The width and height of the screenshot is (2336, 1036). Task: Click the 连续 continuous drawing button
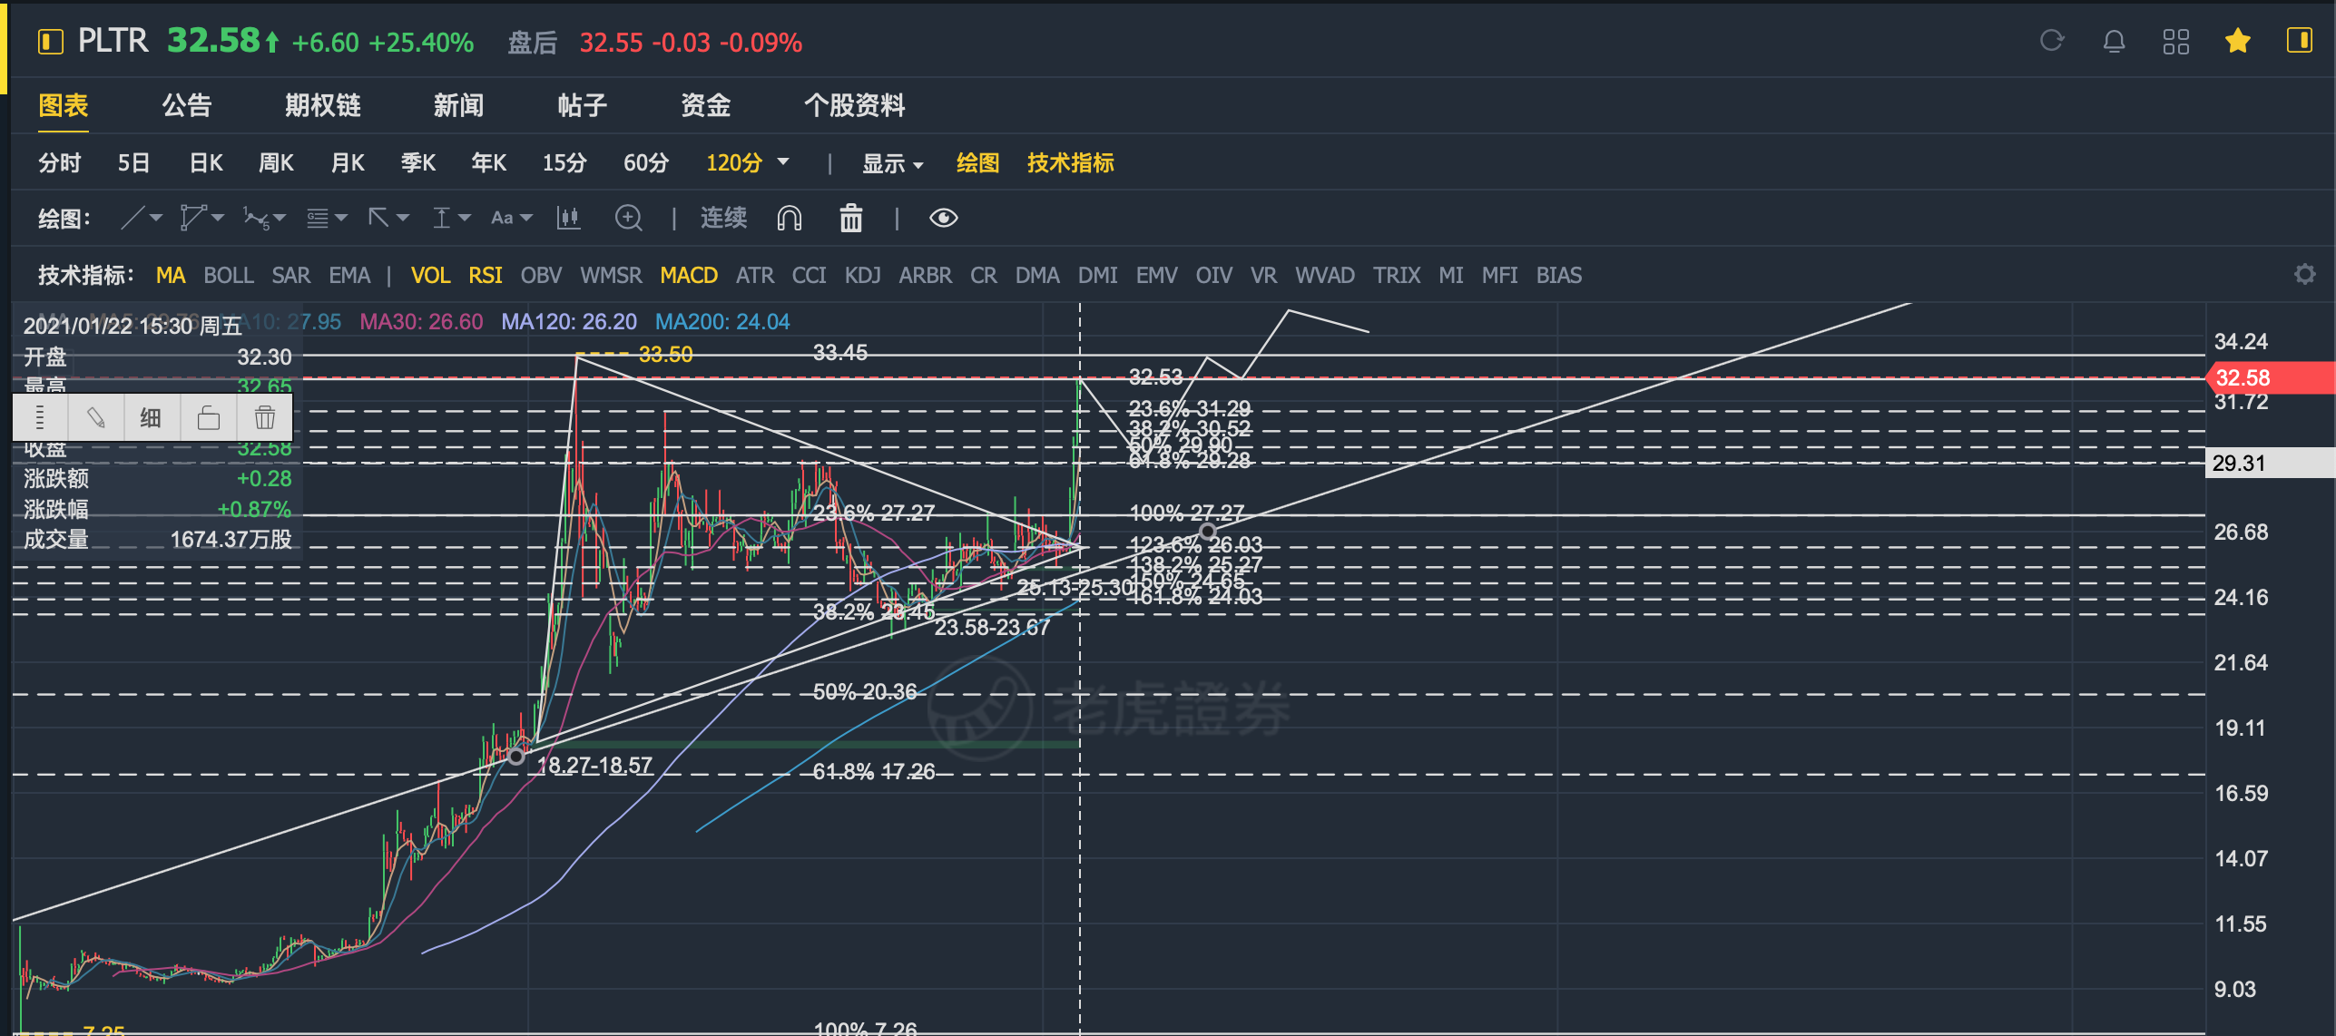pos(723,219)
